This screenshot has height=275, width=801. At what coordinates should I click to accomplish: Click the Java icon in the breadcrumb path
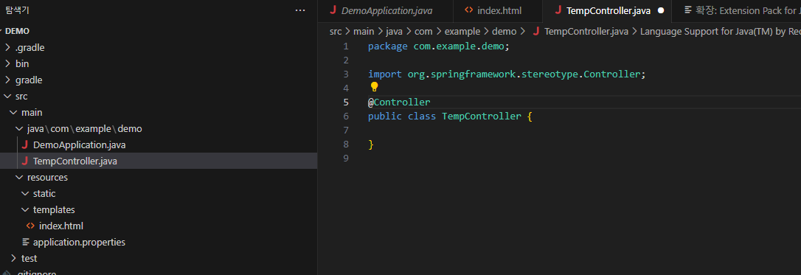(536, 32)
